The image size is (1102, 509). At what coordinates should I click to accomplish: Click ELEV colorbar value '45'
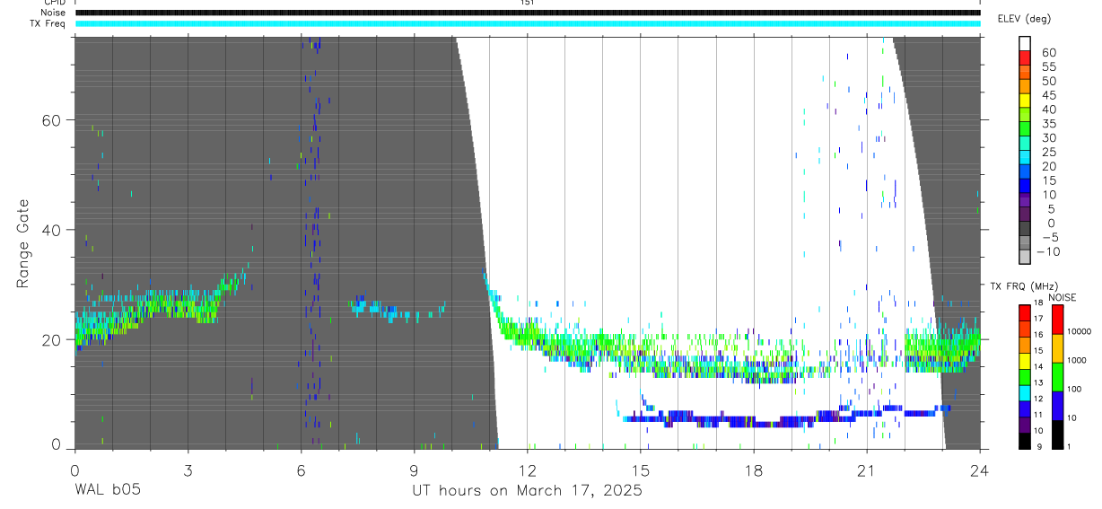click(x=1048, y=95)
